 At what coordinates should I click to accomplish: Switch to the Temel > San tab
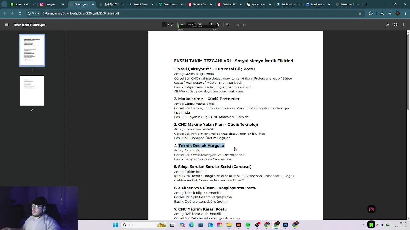click(200, 4)
